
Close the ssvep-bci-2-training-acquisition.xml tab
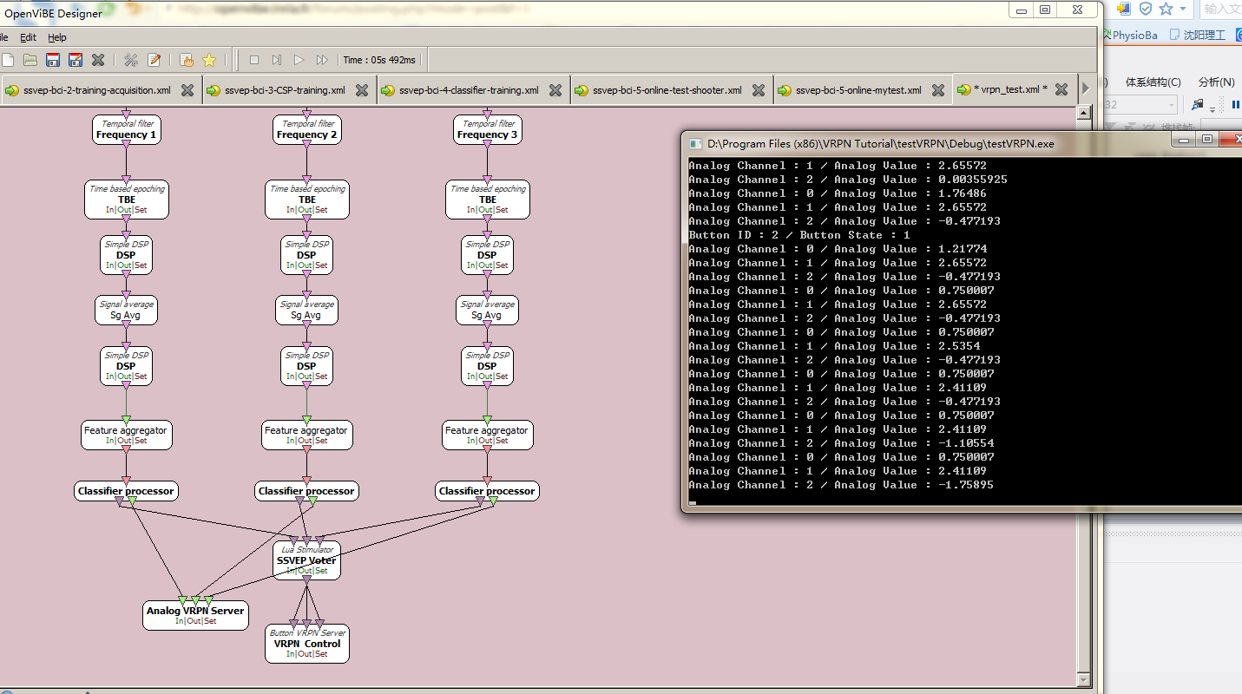[187, 90]
